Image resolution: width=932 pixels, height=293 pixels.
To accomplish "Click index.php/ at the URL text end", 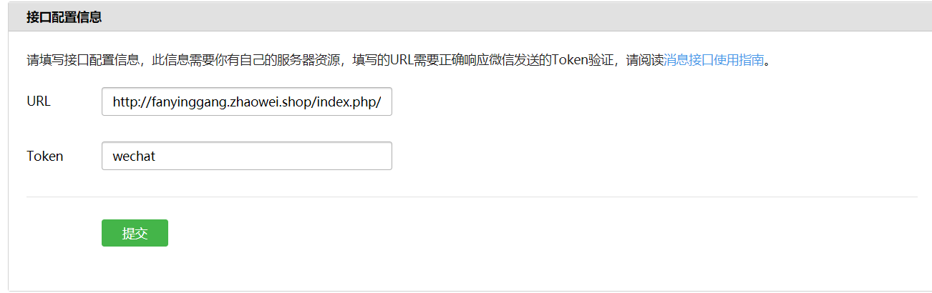I will coord(358,102).
